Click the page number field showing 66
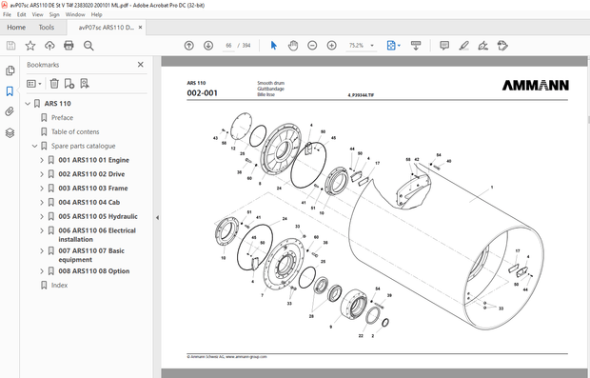Viewport: 590px width, 378px height. coord(228,46)
